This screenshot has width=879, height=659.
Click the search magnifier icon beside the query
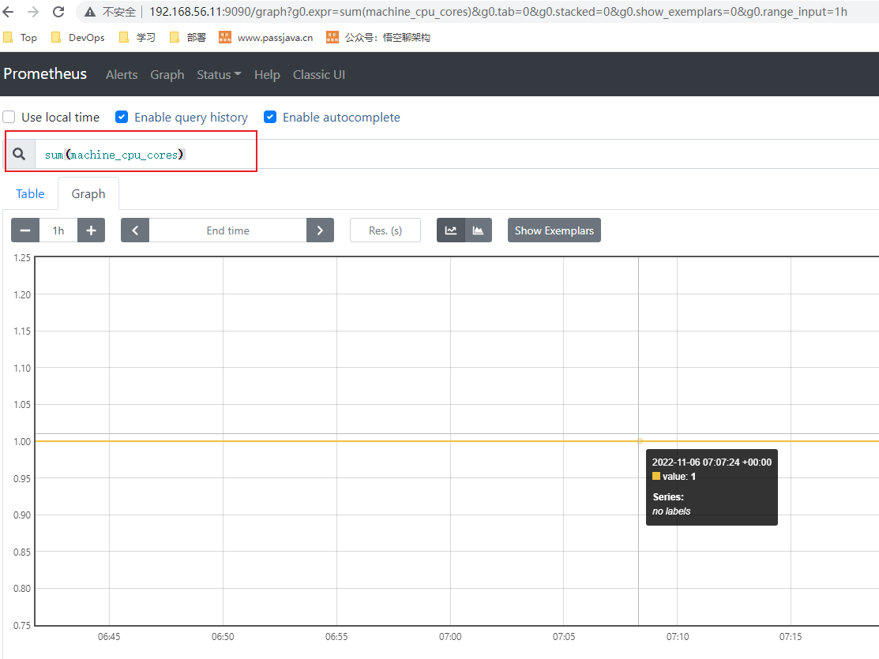[19, 154]
